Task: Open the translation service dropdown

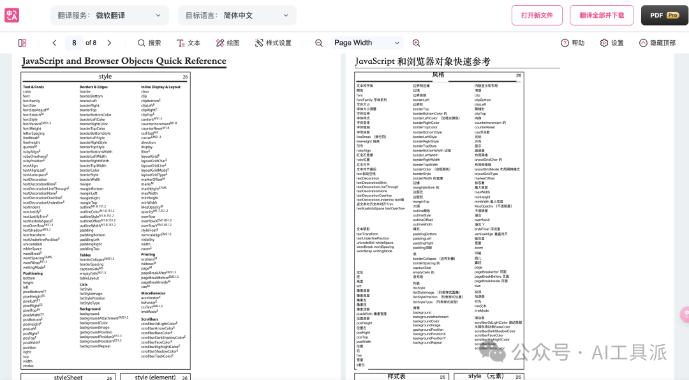Action: [110, 15]
